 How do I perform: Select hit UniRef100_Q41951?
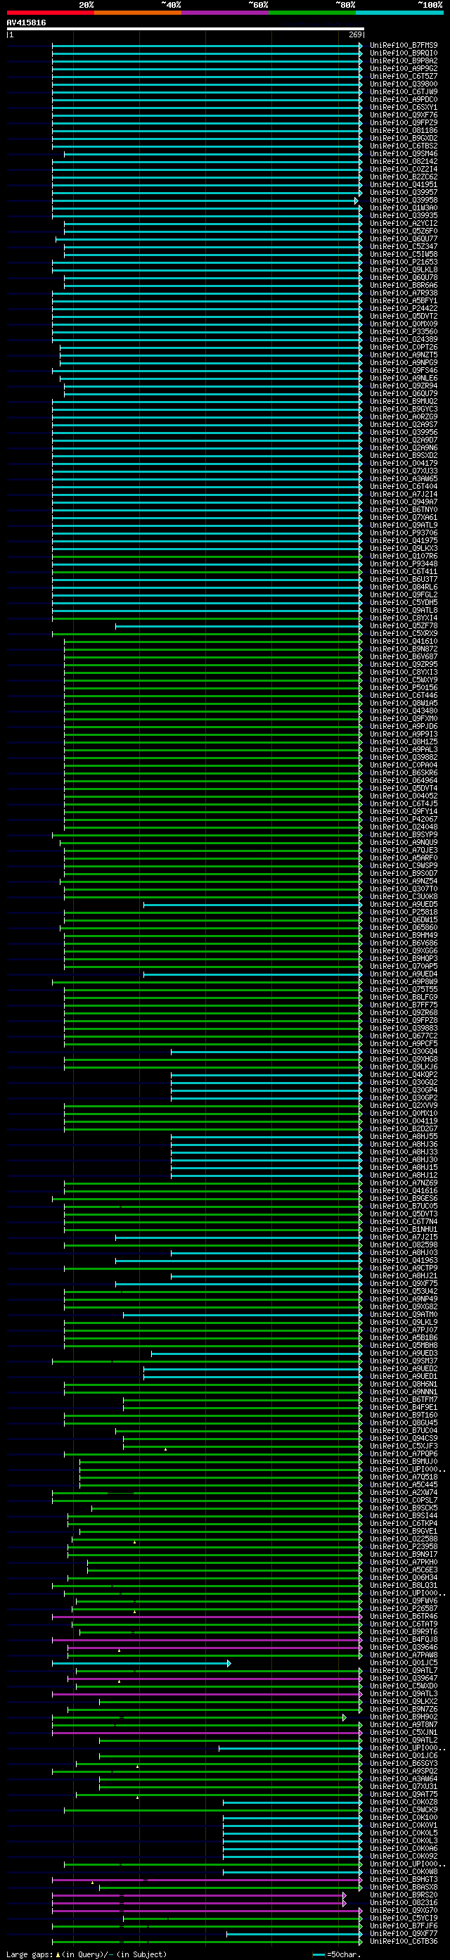point(404,185)
